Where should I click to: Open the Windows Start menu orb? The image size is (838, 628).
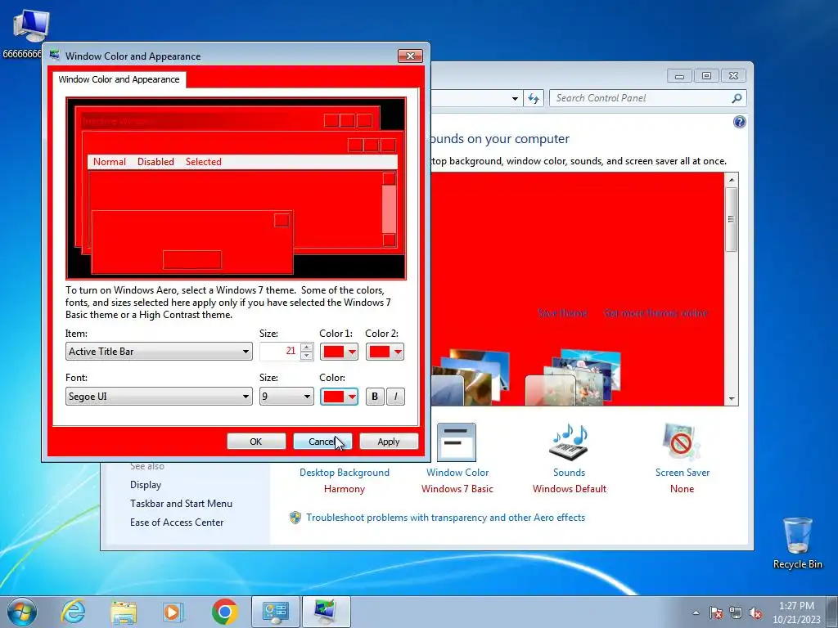click(22, 612)
